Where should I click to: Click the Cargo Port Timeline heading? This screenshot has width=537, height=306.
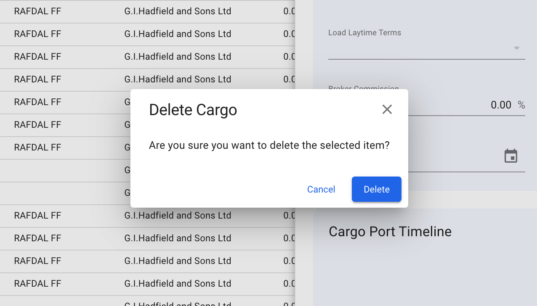pos(390,232)
